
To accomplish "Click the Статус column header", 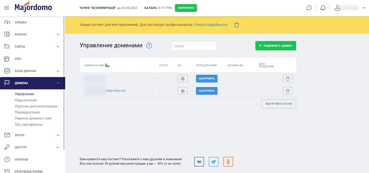I will [x=164, y=65].
